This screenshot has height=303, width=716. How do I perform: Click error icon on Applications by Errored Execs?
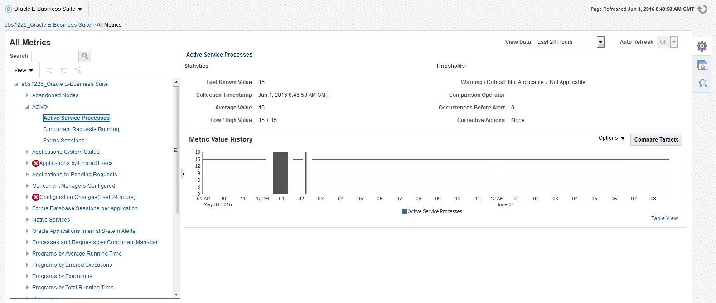point(36,163)
